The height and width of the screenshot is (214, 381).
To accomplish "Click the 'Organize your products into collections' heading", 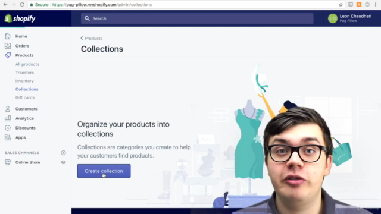I will (123, 129).
